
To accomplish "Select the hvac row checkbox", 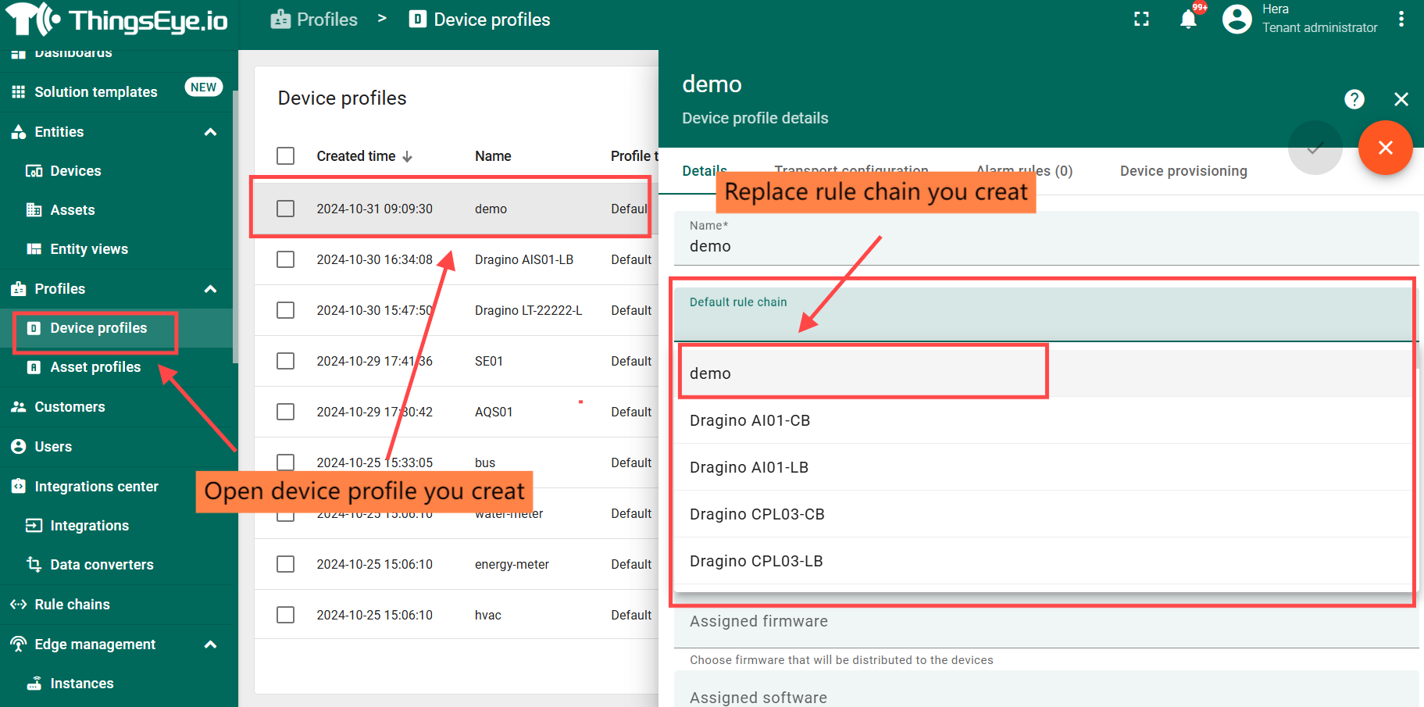I will click(286, 615).
